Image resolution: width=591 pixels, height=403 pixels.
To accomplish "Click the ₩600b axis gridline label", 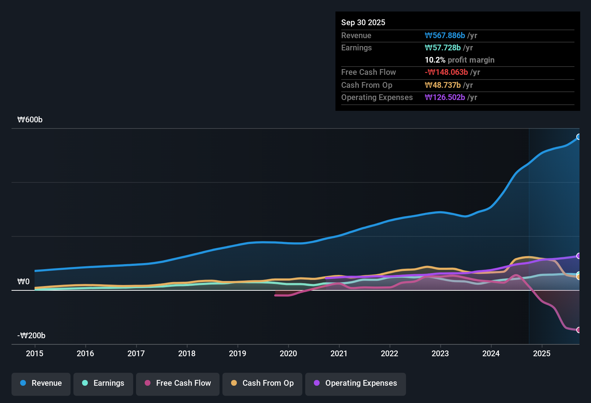I will [30, 119].
